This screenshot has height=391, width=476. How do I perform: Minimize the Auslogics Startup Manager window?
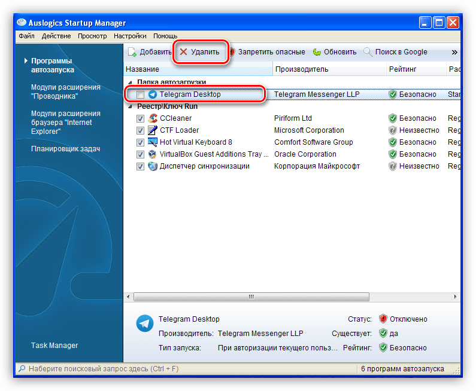point(425,23)
